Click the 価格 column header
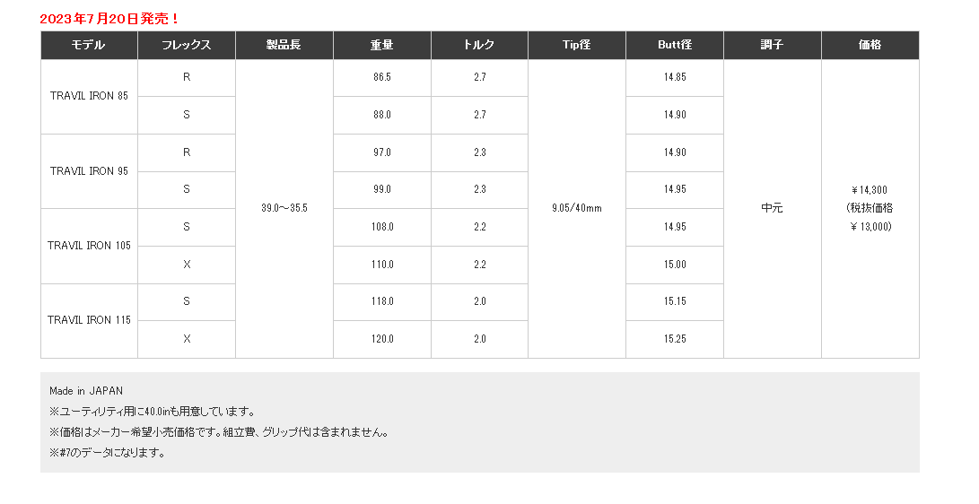This screenshot has width=979, height=504. (x=870, y=45)
